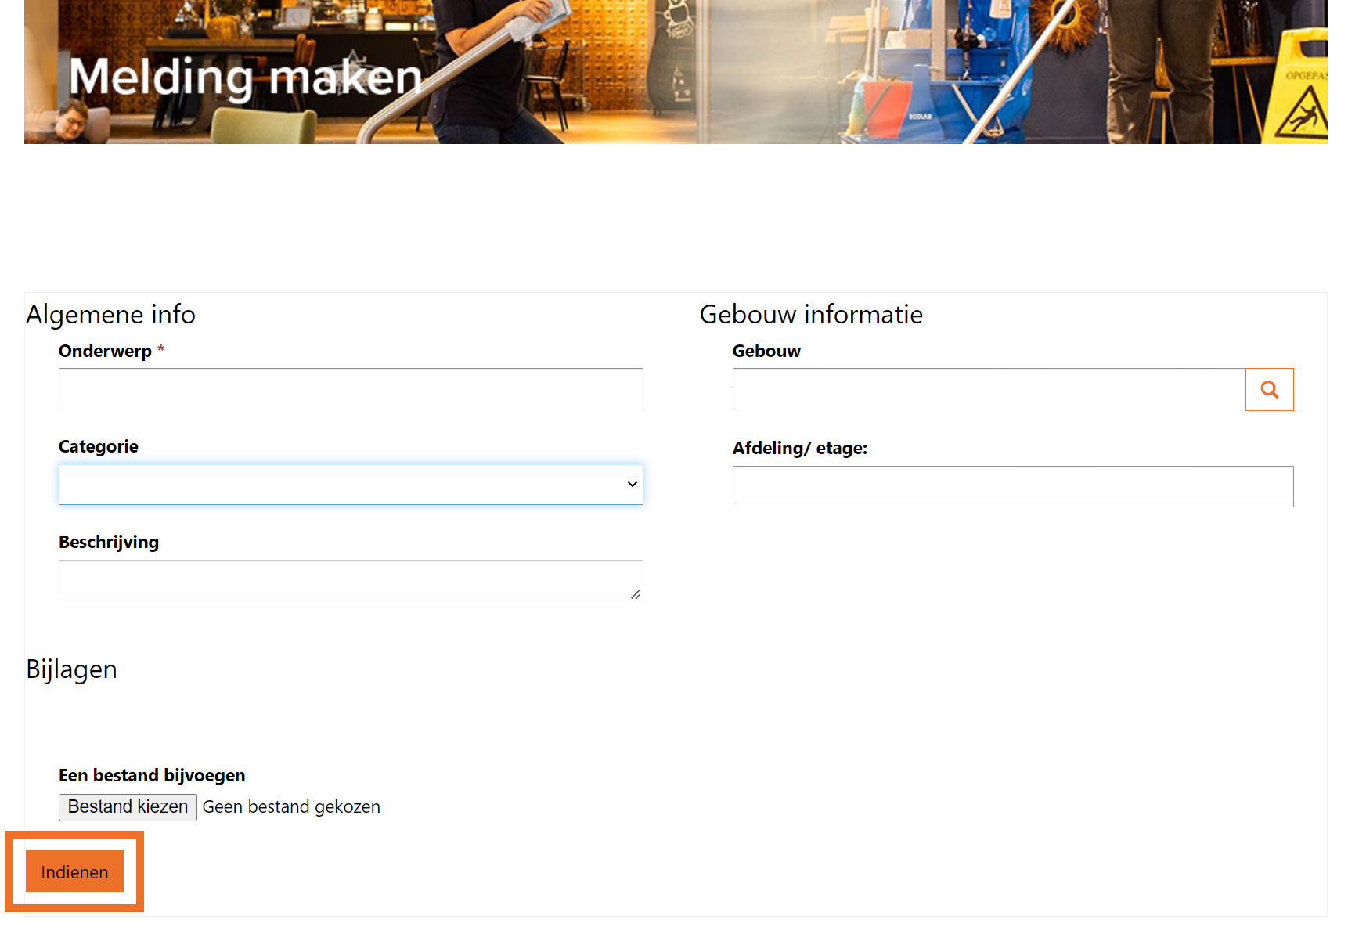The height and width of the screenshot is (927, 1348).
Task: Click the Melding maken banner title
Action: tap(245, 77)
